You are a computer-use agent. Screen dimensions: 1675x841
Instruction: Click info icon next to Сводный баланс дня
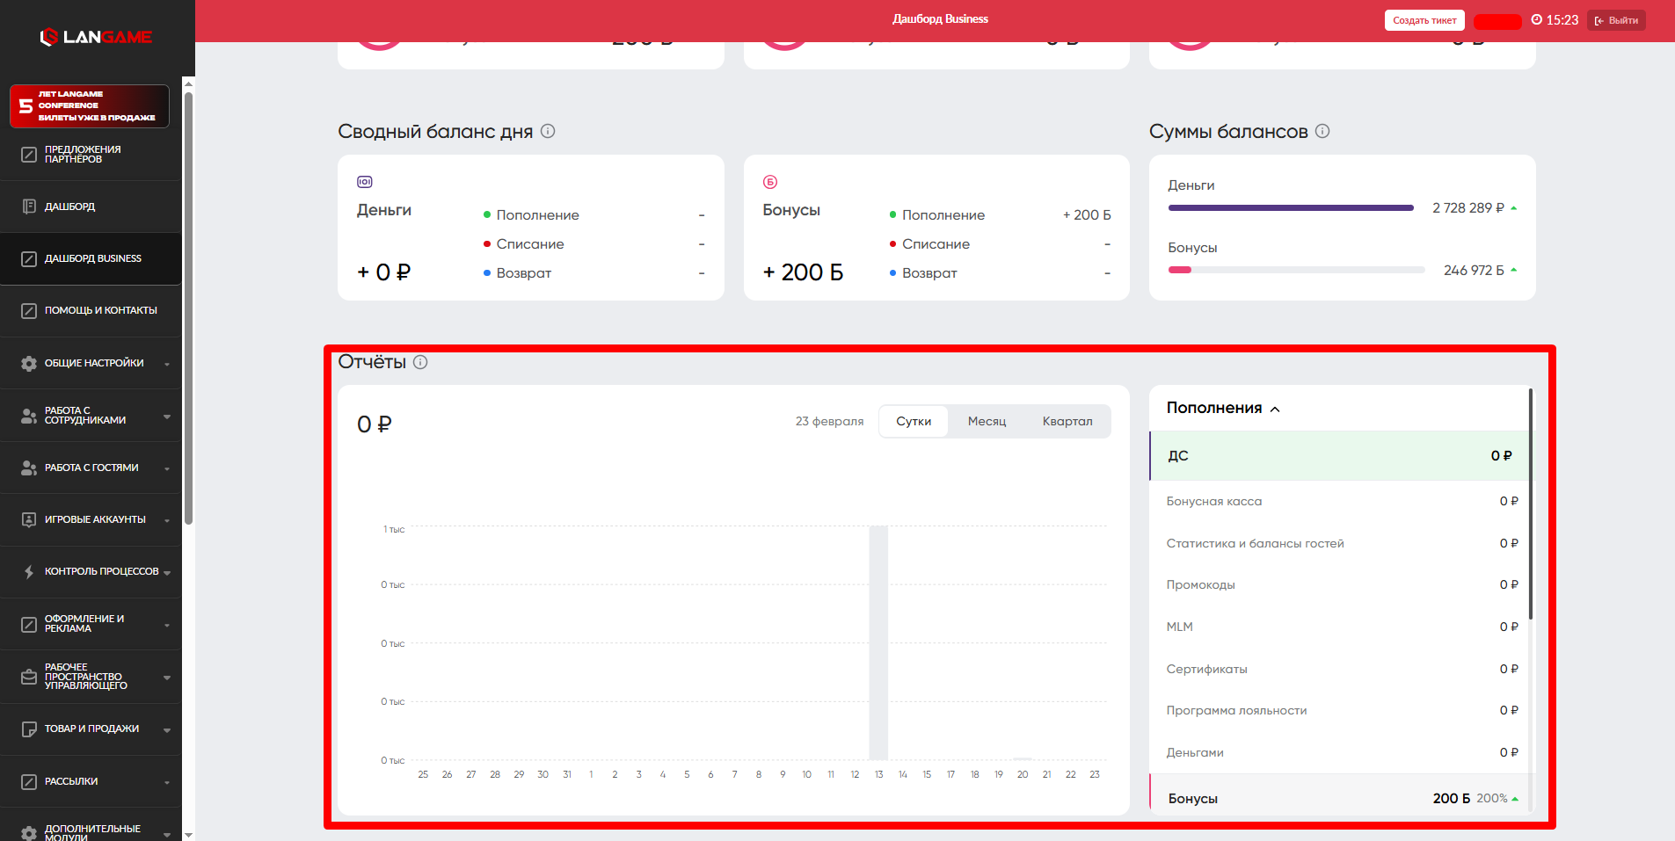[x=548, y=131]
